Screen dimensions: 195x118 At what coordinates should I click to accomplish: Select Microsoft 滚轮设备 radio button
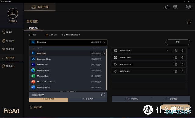point(64,35)
